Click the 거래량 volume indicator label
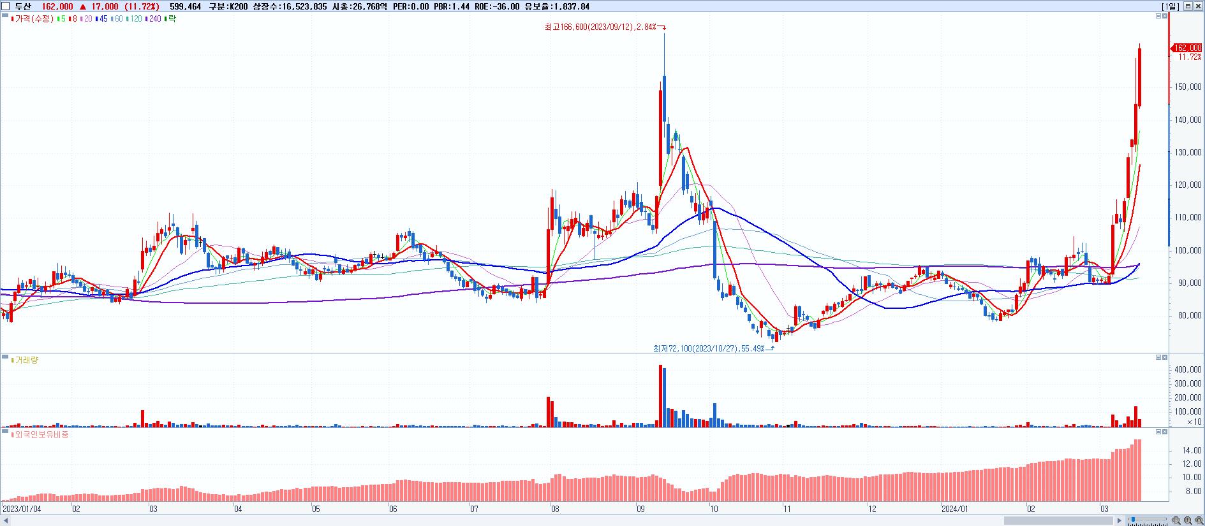The height and width of the screenshot is (526, 1205). pyautogui.click(x=25, y=360)
